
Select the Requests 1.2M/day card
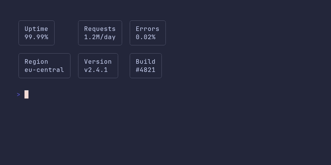(100, 33)
